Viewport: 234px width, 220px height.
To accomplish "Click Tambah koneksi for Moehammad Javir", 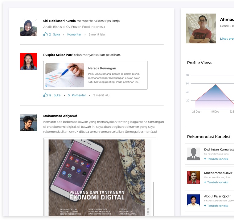I will pos(218,182).
